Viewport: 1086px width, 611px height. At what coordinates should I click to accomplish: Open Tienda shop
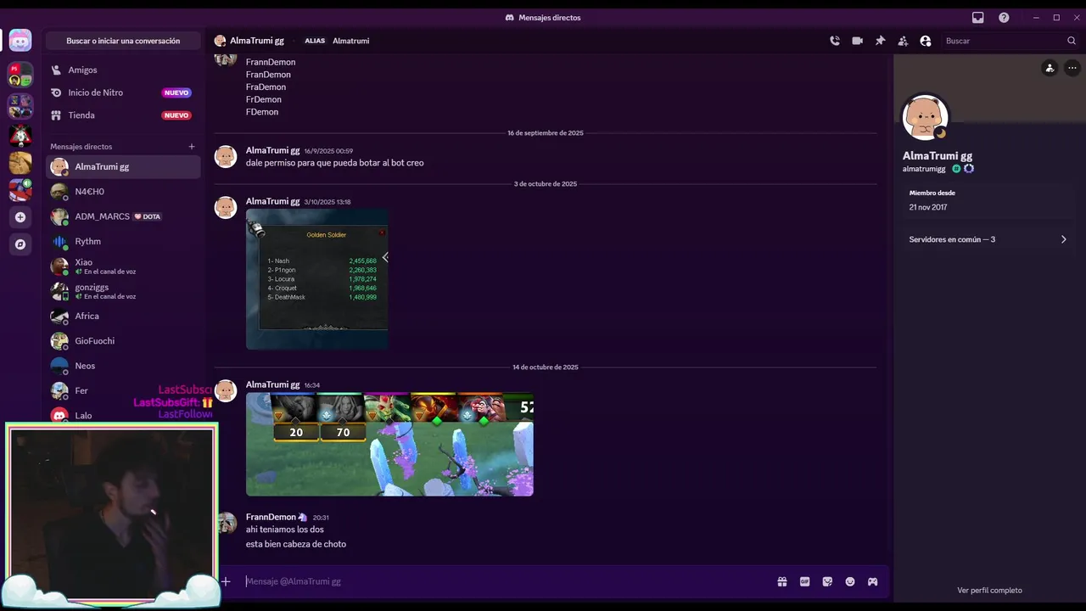point(123,115)
